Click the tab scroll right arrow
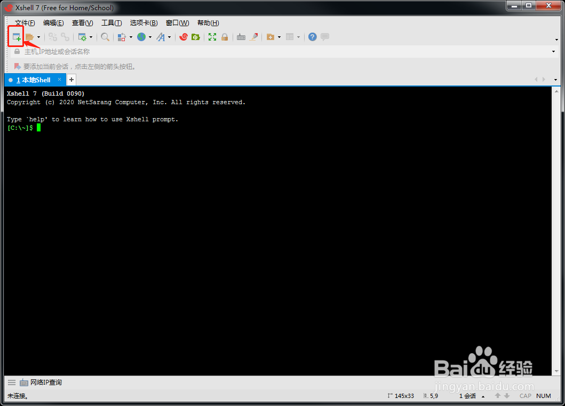 544,80
